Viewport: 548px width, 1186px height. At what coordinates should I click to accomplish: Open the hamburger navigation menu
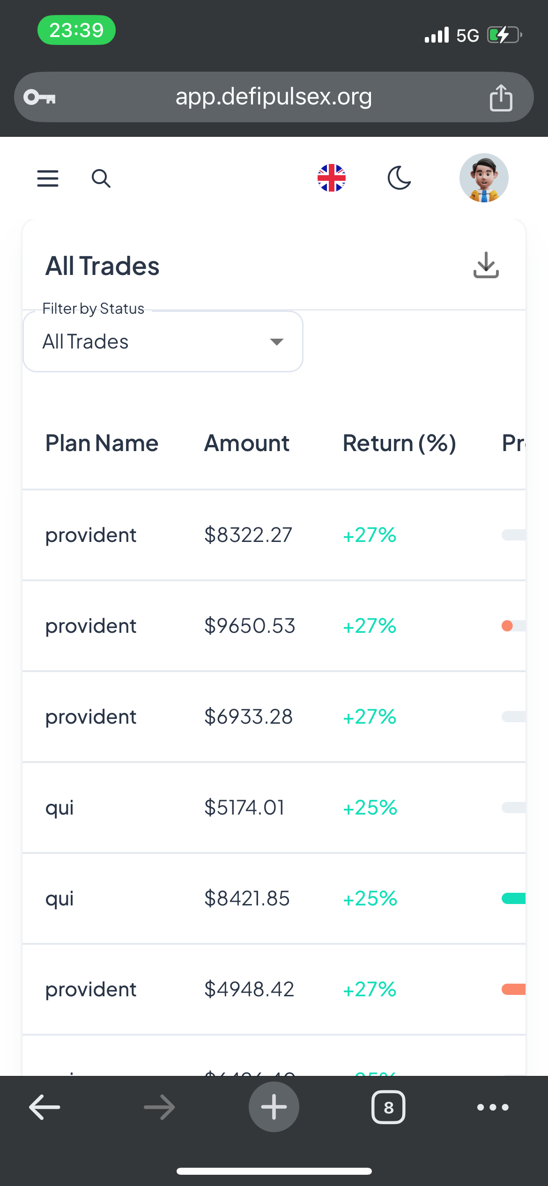coord(48,178)
